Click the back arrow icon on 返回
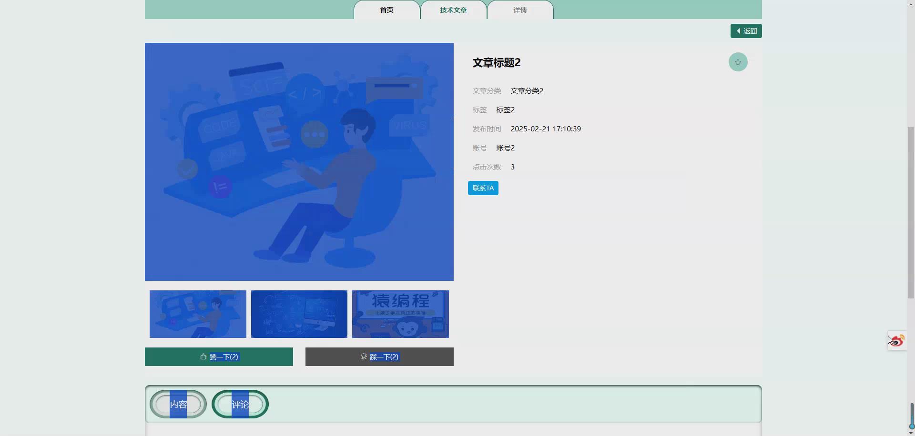 (x=738, y=31)
